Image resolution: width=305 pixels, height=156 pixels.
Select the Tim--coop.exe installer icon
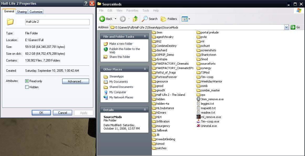point(199,121)
